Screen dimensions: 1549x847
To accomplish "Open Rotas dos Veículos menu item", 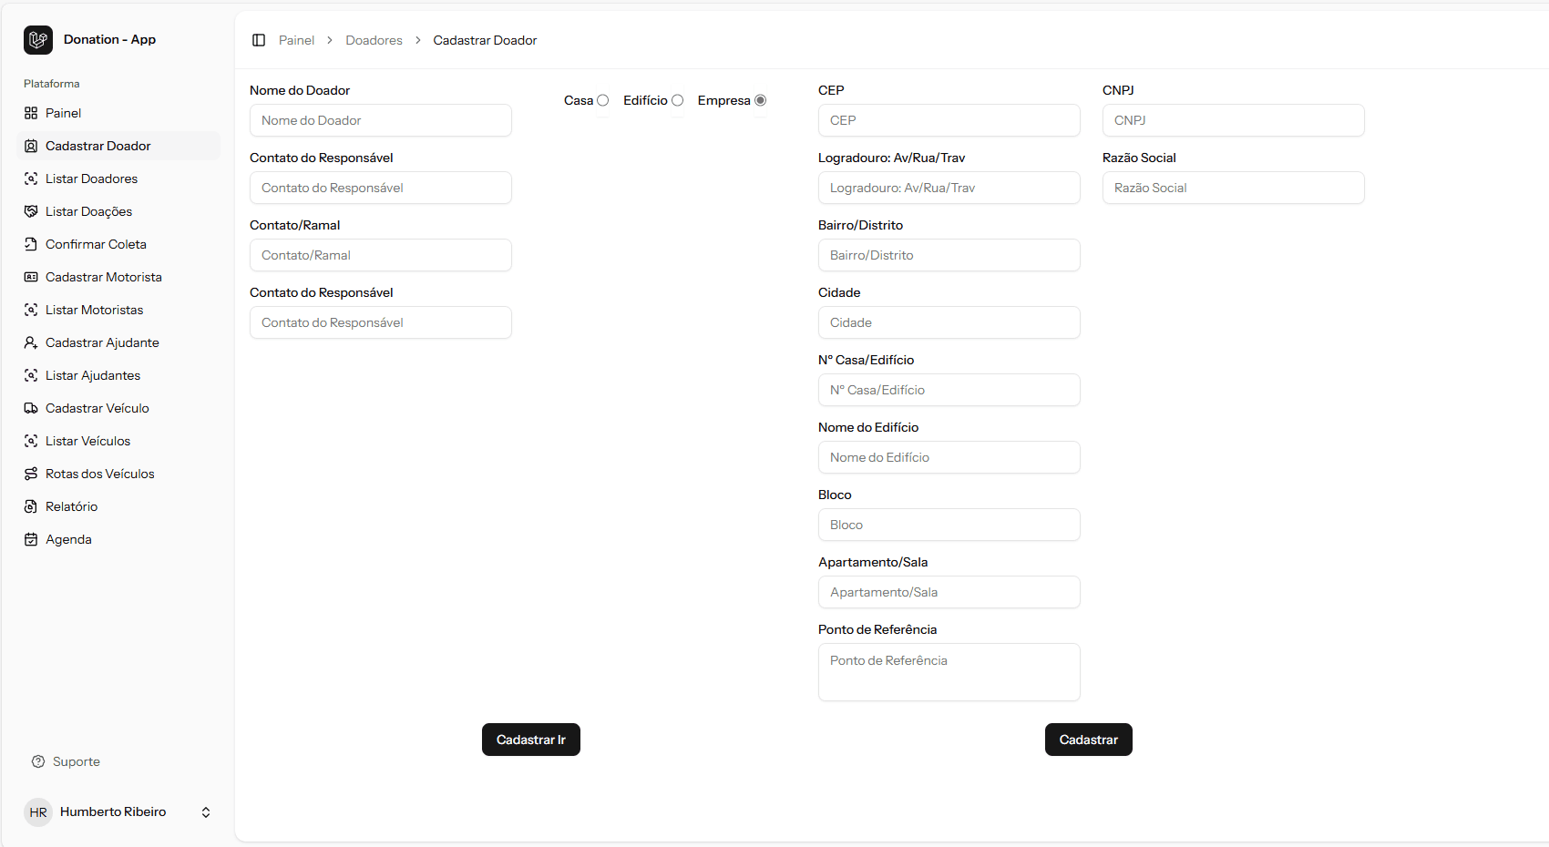I will pyautogui.click(x=118, y=474).
